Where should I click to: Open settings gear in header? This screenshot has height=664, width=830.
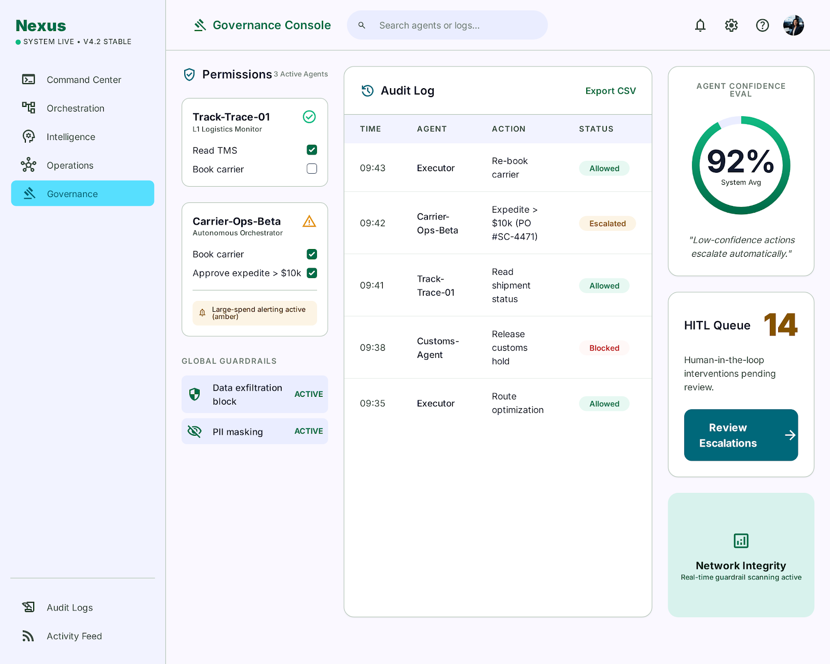tap(731, 25)
